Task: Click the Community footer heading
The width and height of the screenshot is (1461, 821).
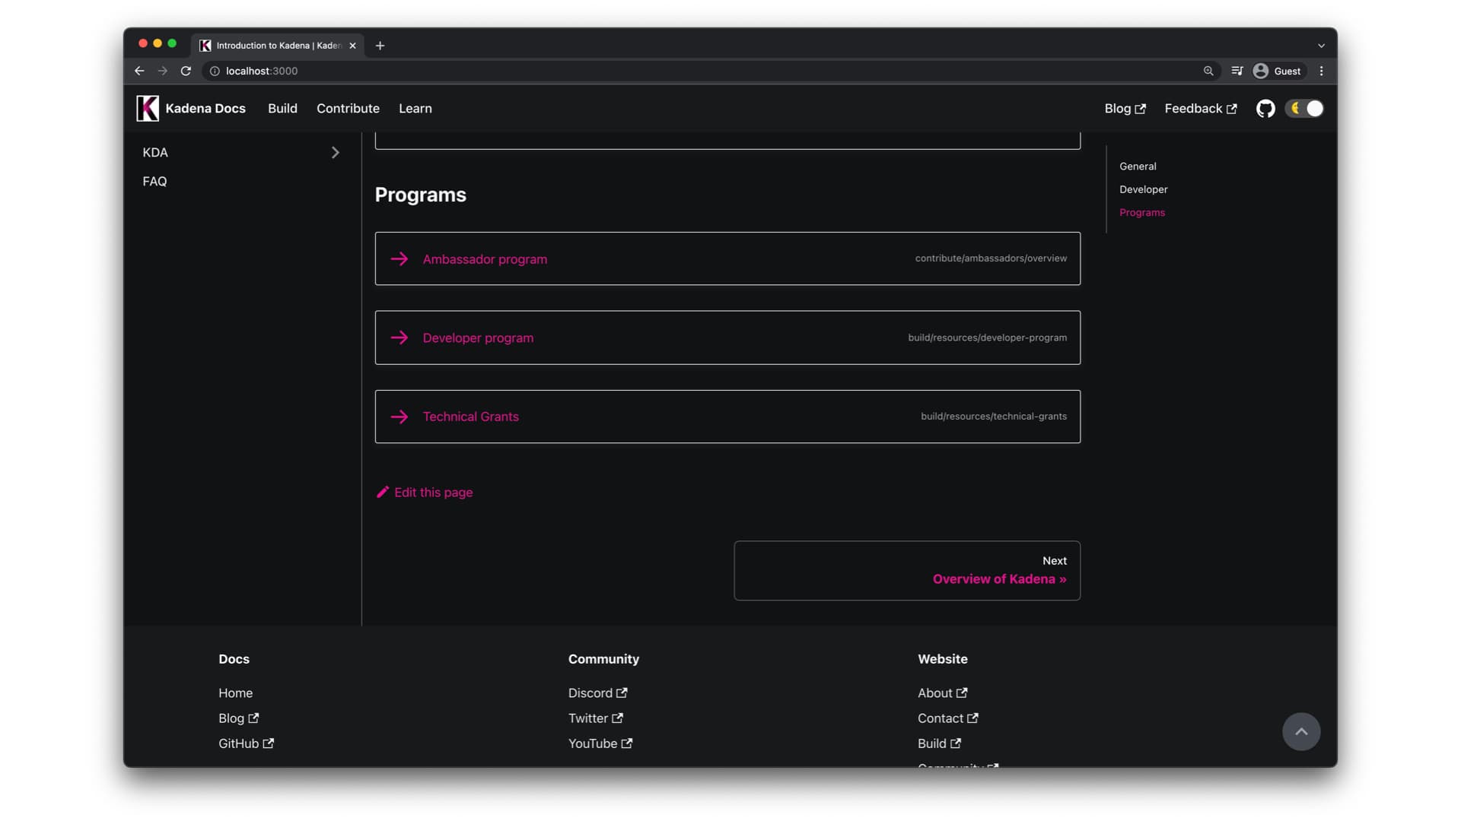Action: coord(603,659)
